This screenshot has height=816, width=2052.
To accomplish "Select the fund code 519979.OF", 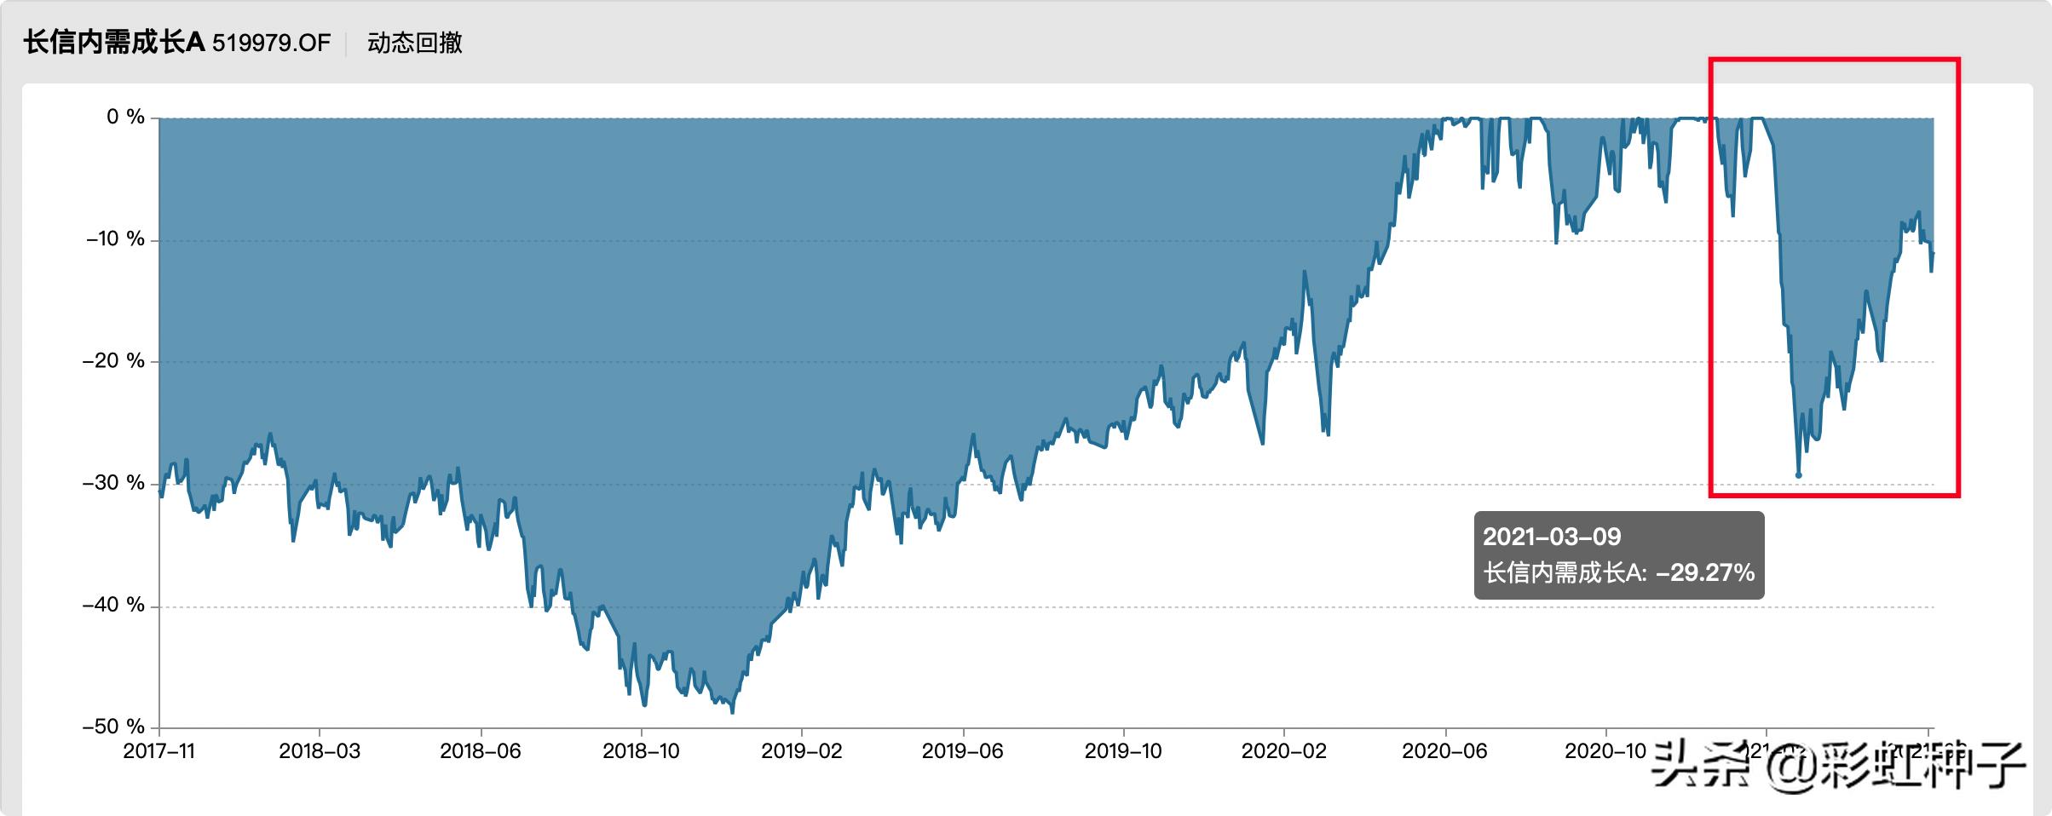I will coord(271,43).
